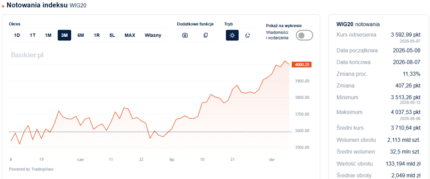
Task: Click the 'cze' marker on time axis
Action: (x=80, y=159)
